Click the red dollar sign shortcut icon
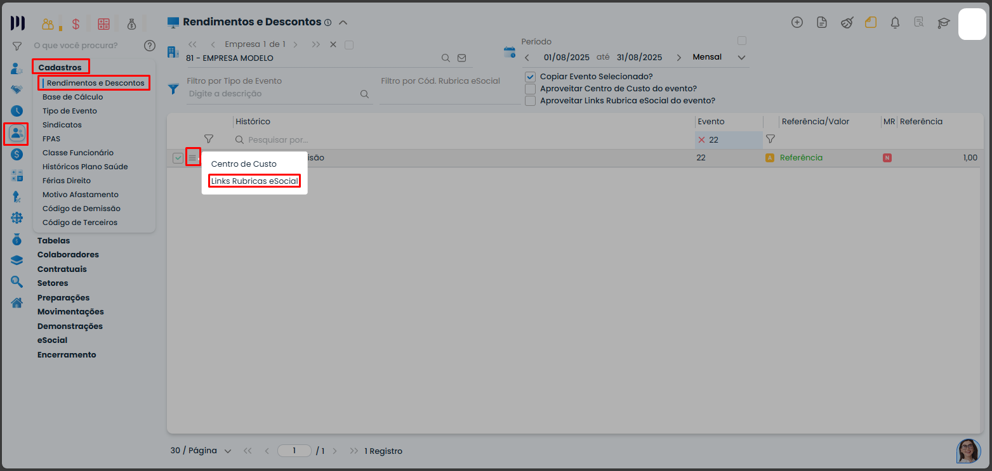992x471 pixels. coord(76,24)
